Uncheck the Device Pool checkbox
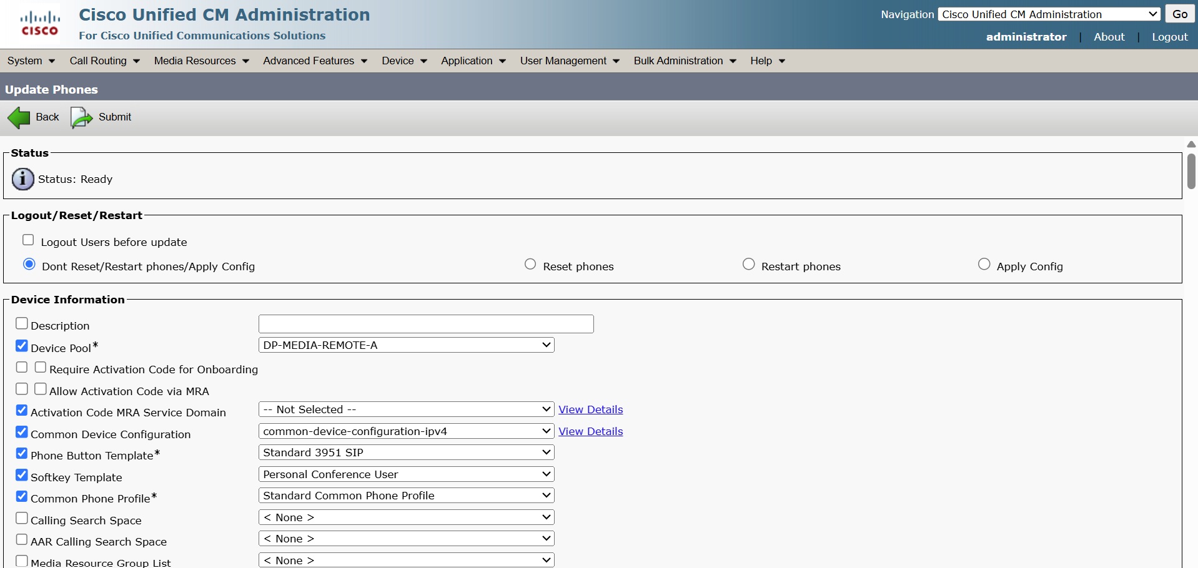The height and width of the screenshot is (568, 1198). (22, 346)
